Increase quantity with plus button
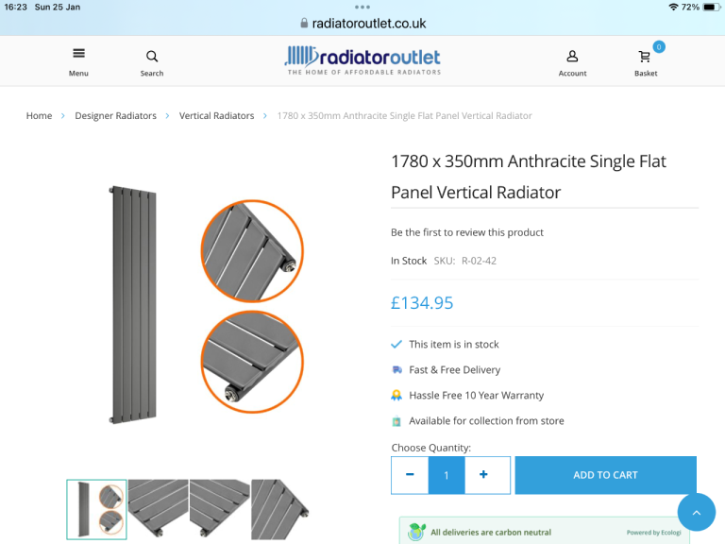Image resolution: width=725 pixels, height=544 pixels. coord(483,475)
